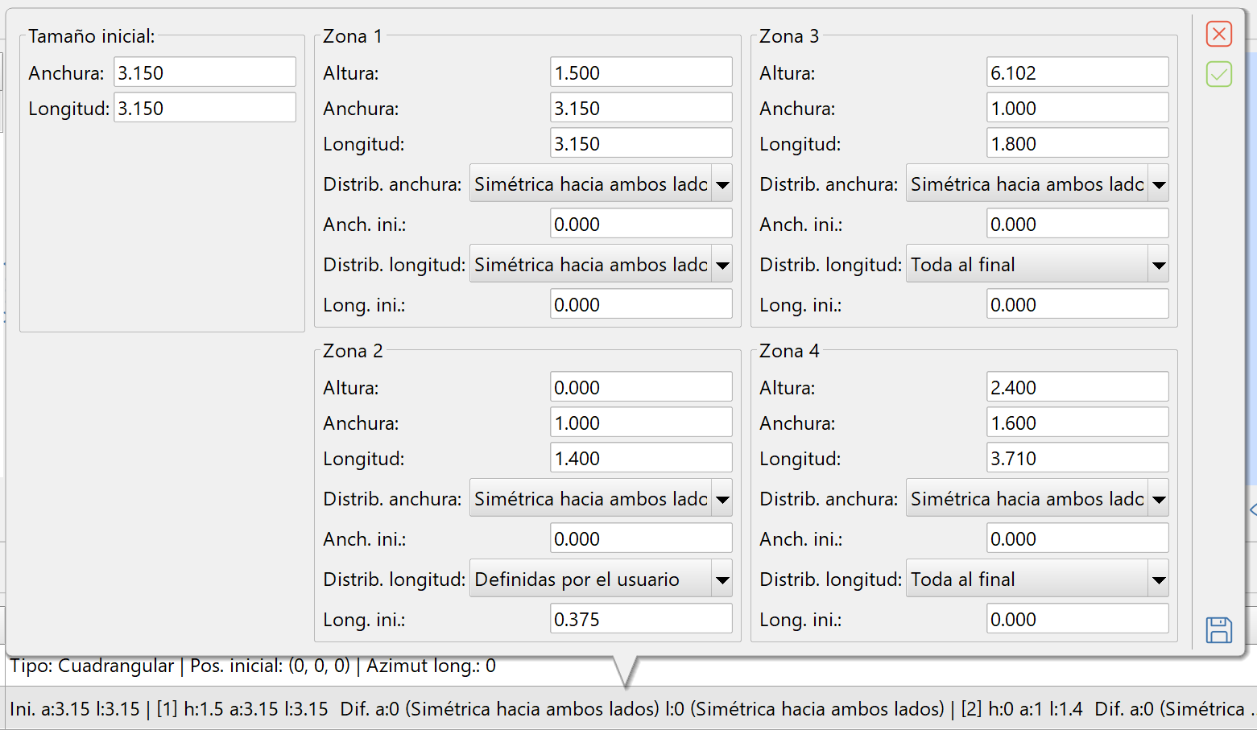The image size is (1257, 730).
Task: Click the blue save floppy disk icon
Action: tap(1218, 629)
